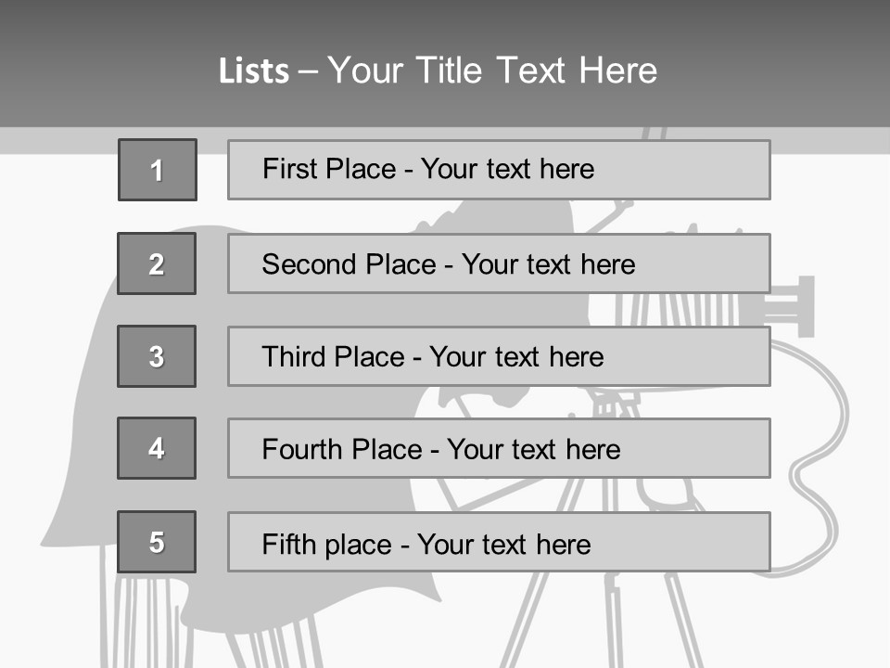Viewport: 890px width, 668px height.
Task: Click the Second Place text box
Action: (x=499, y=263)
